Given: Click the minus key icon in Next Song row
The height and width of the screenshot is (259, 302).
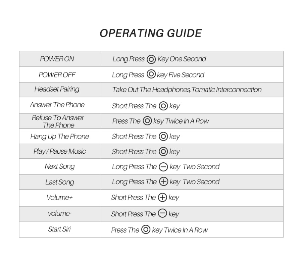Looking at the screenshot, I should click(163, 167).
